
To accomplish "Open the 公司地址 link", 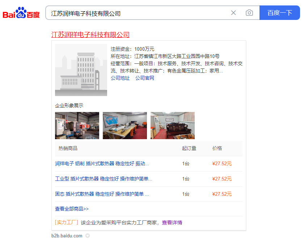I will tap(120, 78).
